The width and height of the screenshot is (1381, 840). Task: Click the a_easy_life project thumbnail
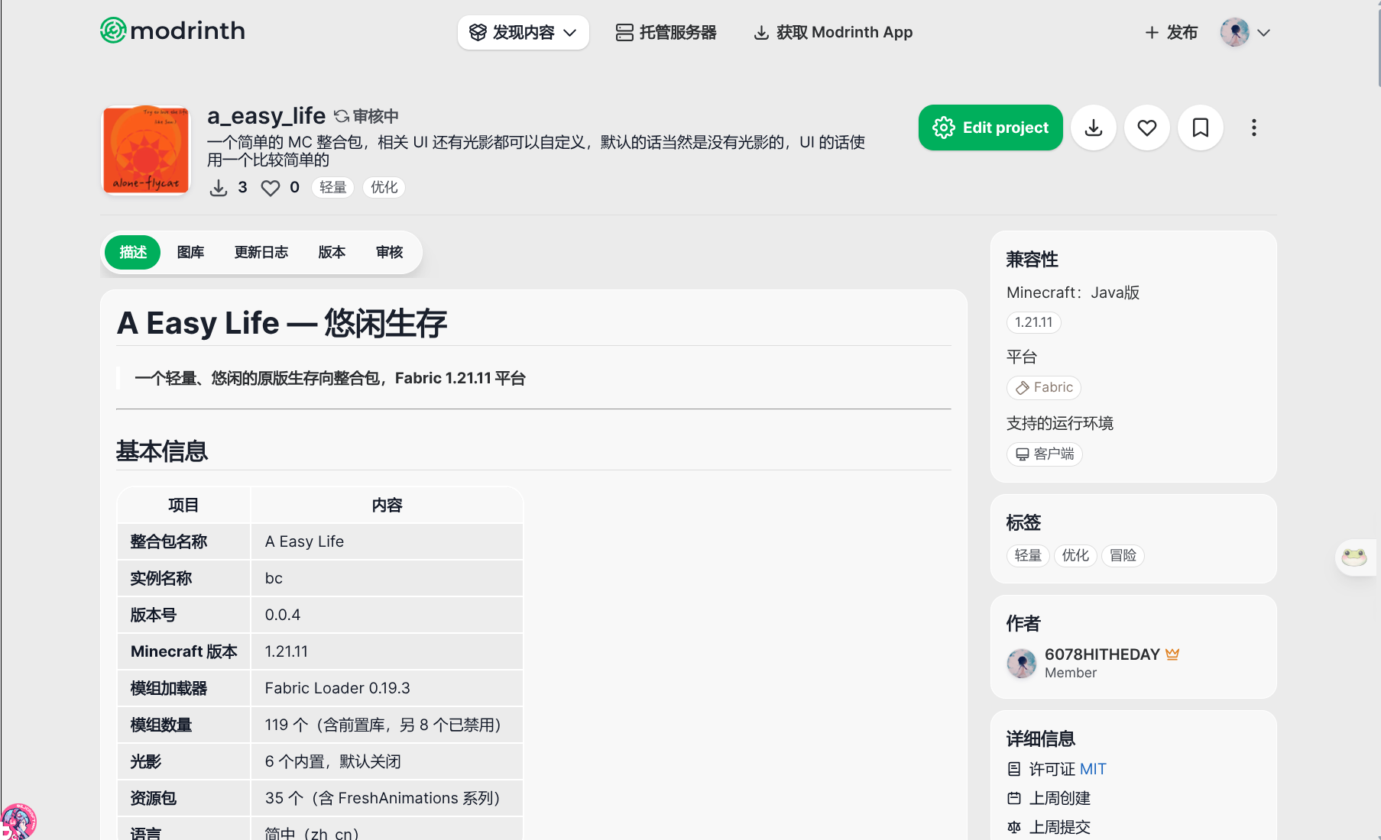click(x=146, y=150)
